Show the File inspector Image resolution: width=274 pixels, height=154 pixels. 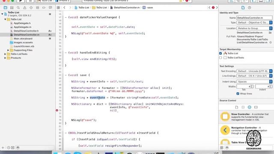[243, 8]
